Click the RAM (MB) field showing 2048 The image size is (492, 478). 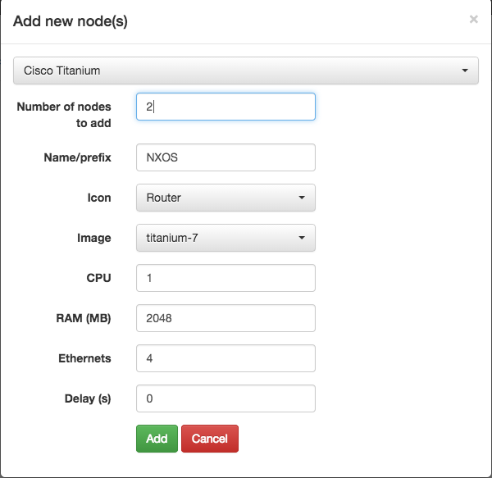coord(225,318)
